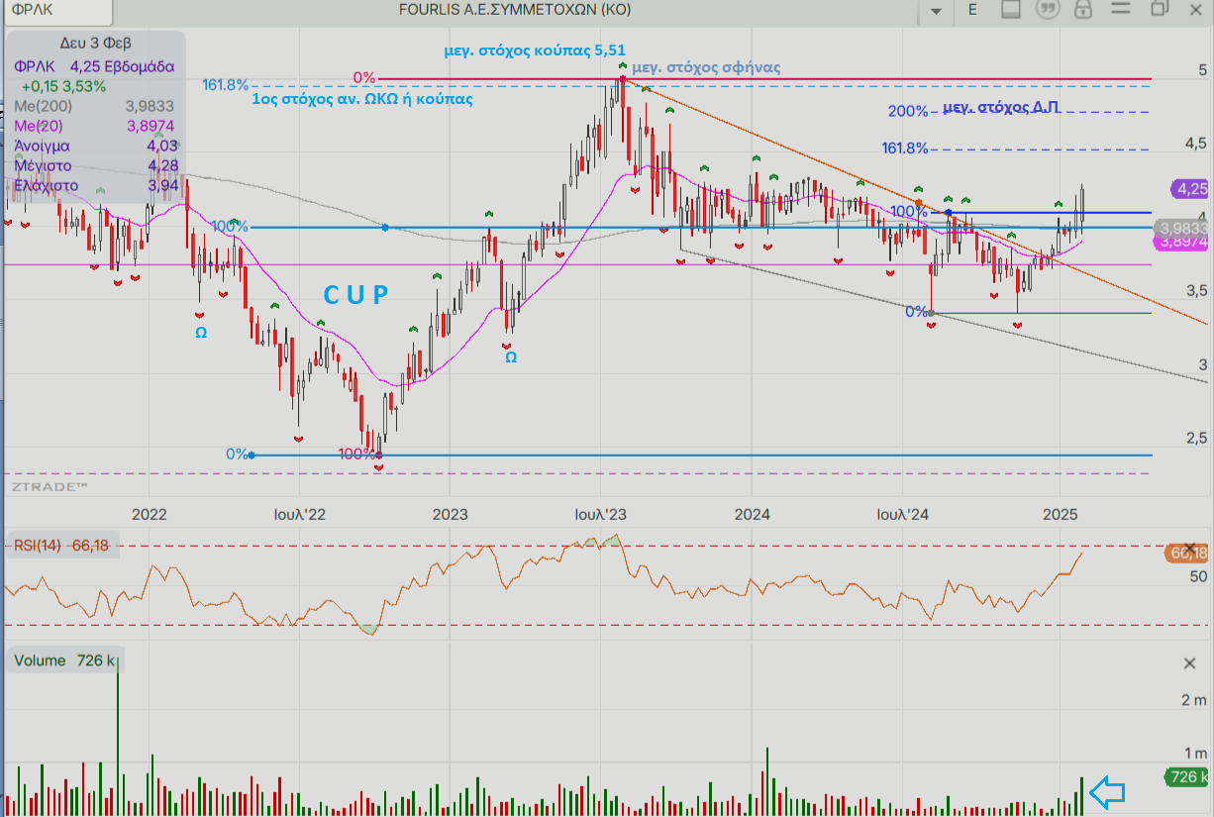Click the Ιουλ'23 time axis label
This screenshot has width=1214, height=817.
tap(600, 514)
